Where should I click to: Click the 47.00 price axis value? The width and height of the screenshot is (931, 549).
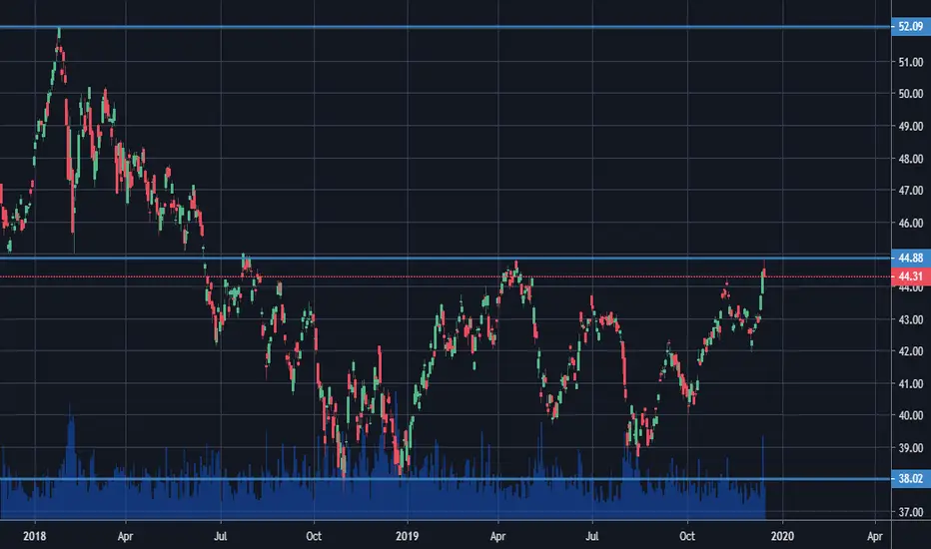pos(911,191)
